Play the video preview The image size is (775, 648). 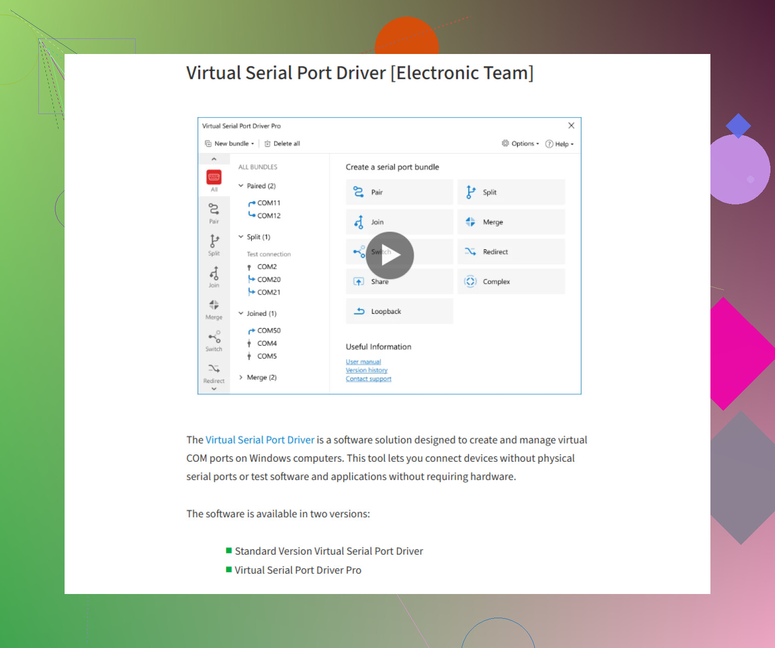[x=390, y=255]
